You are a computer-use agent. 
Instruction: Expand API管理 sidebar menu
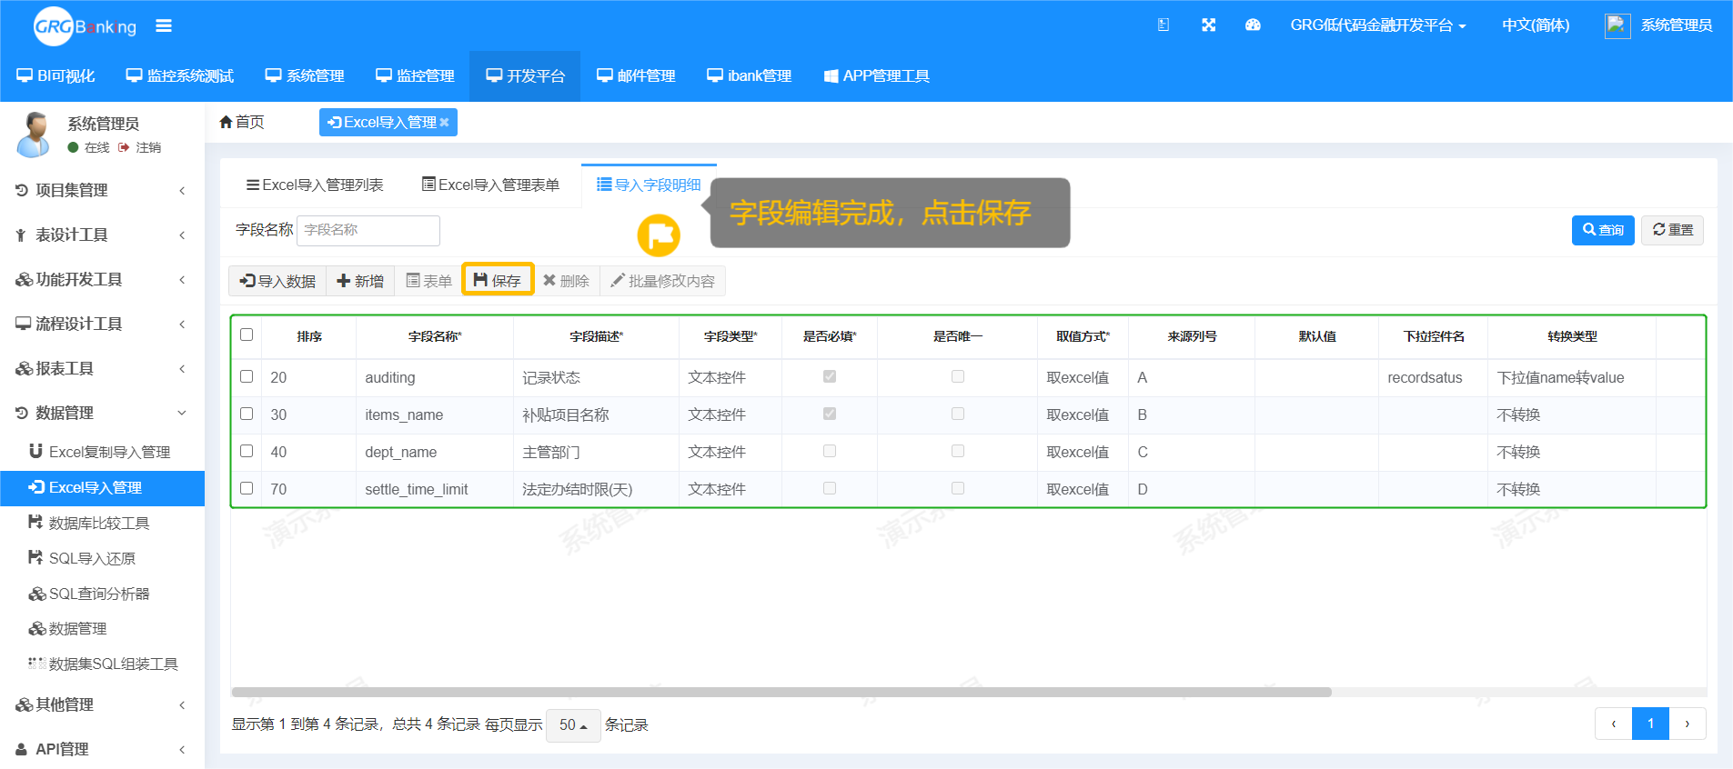coord(102,749)
